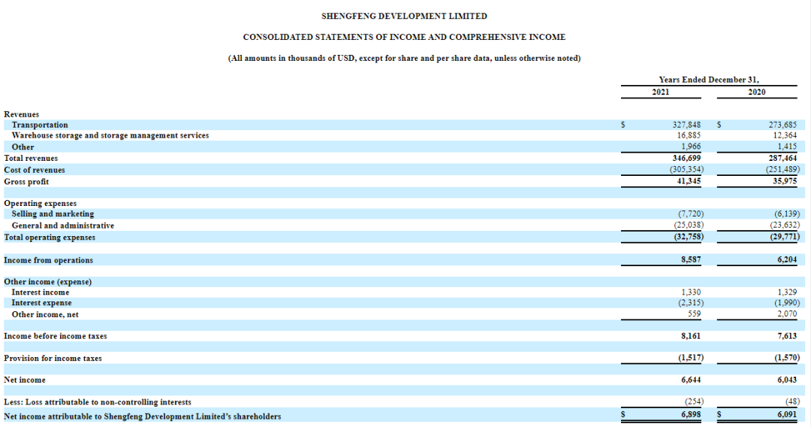Click the Total revenues row label
The image size is (811, 427).
click(x=31, y=159)
